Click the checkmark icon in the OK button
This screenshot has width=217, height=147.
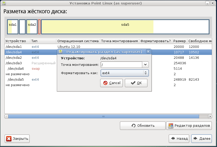point(133,83)
